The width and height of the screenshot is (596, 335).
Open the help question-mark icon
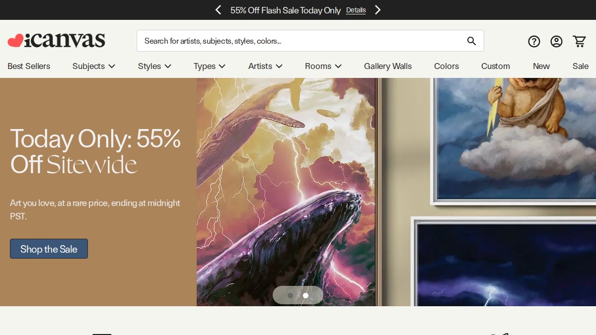(x=534, y=41)
